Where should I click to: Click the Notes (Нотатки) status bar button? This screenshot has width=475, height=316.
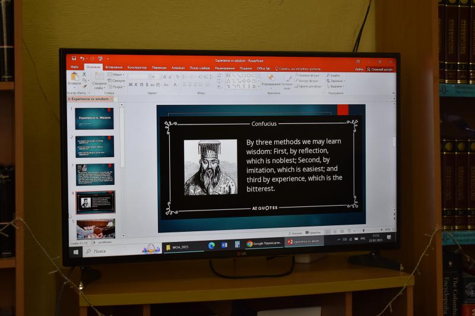(294, 233)
